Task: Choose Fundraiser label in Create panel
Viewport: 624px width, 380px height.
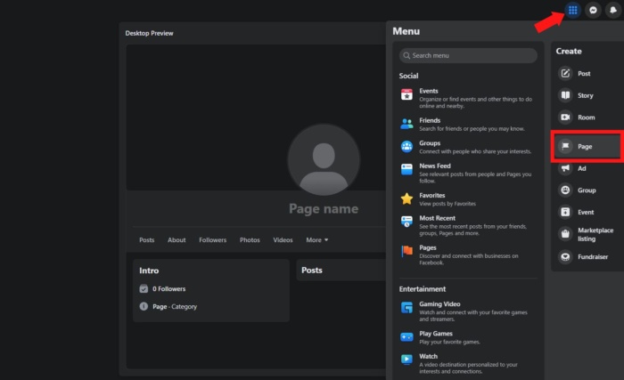Action: tap(593, 257)
